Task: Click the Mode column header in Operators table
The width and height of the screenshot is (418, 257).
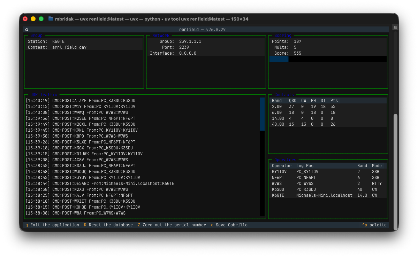Action: 377,166
